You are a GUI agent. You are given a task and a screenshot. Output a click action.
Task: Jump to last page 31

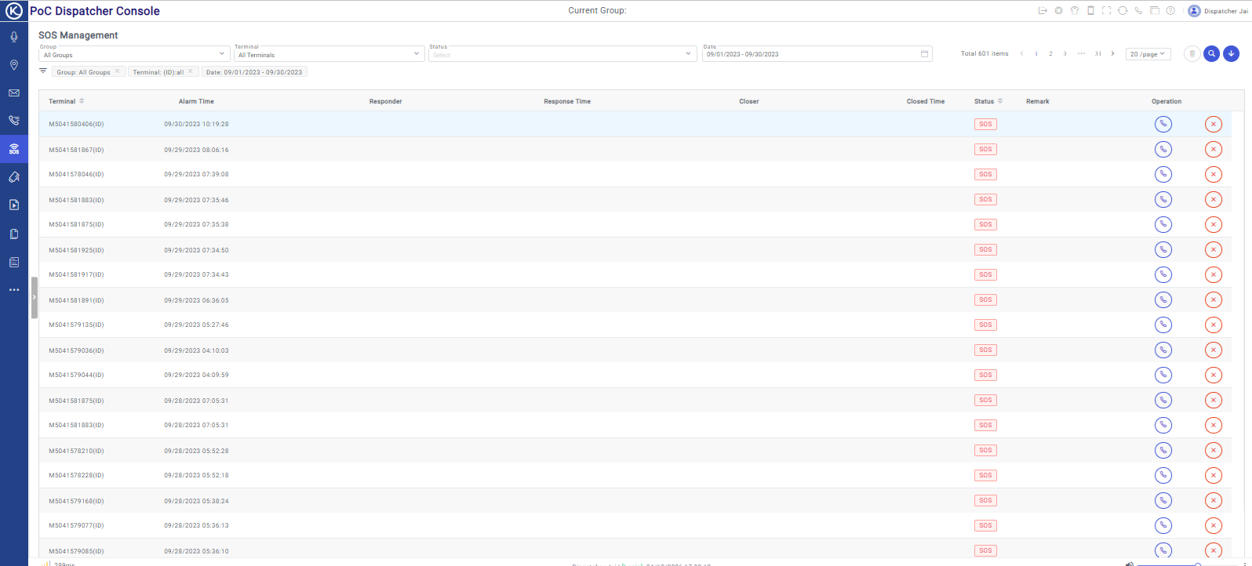1098,54
